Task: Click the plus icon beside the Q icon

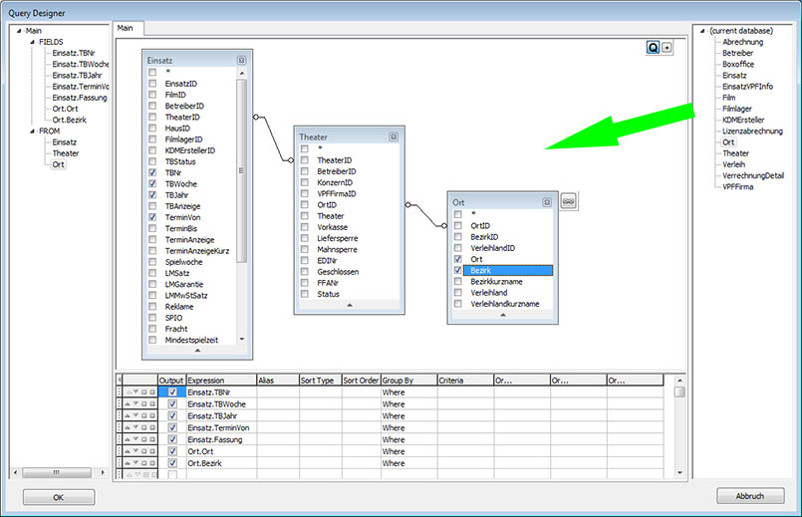Action: tap(668, 47)
